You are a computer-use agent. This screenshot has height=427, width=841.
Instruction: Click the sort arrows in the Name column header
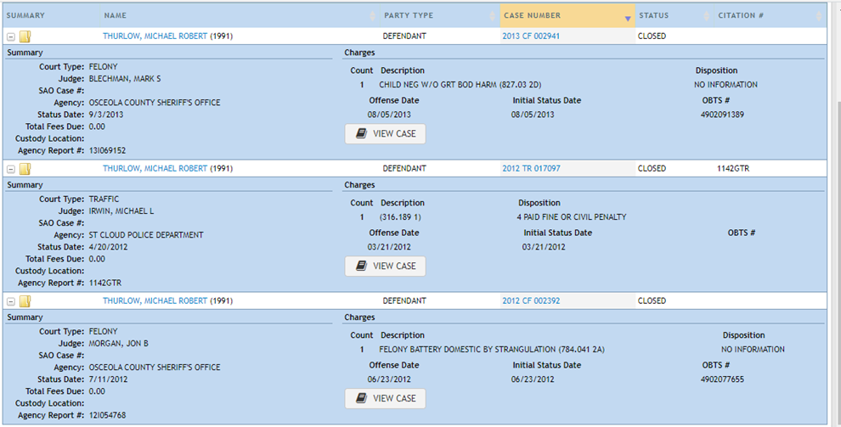[x=374, y=16]
